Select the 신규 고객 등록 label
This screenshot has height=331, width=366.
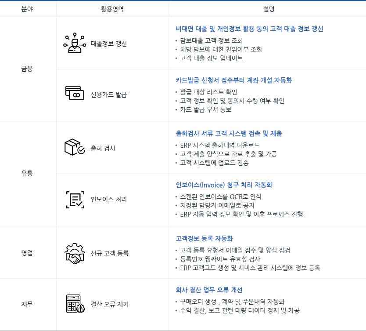(x=110, y=253)
